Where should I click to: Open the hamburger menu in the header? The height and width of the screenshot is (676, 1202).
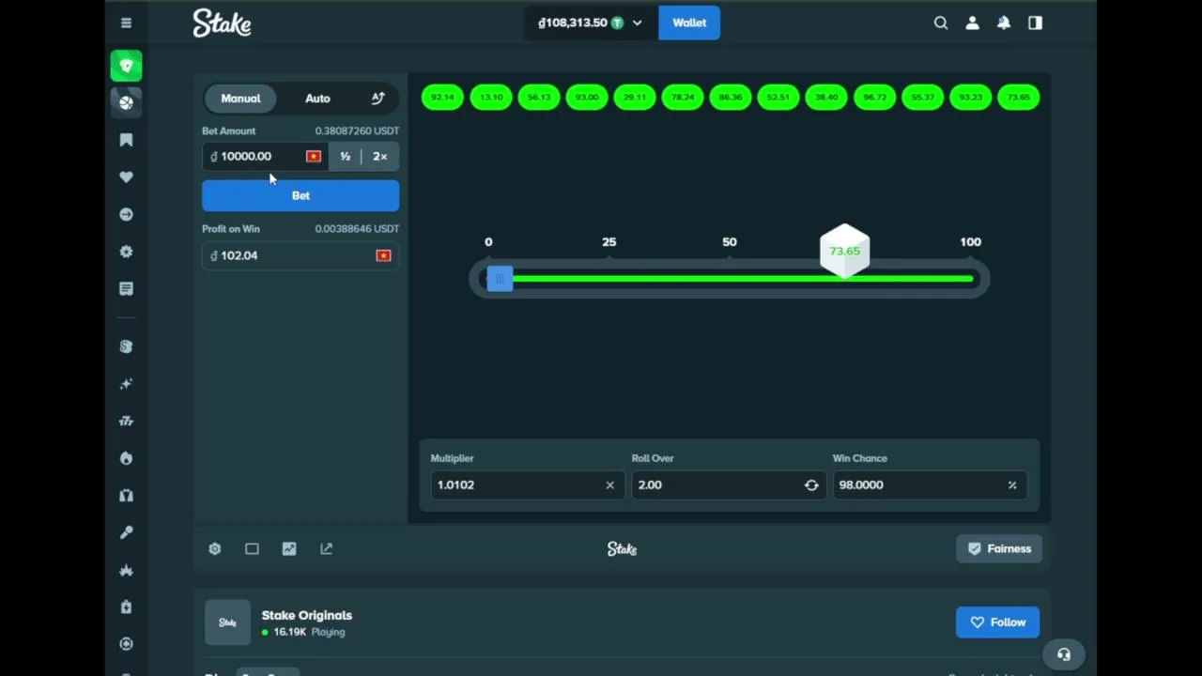126,23
